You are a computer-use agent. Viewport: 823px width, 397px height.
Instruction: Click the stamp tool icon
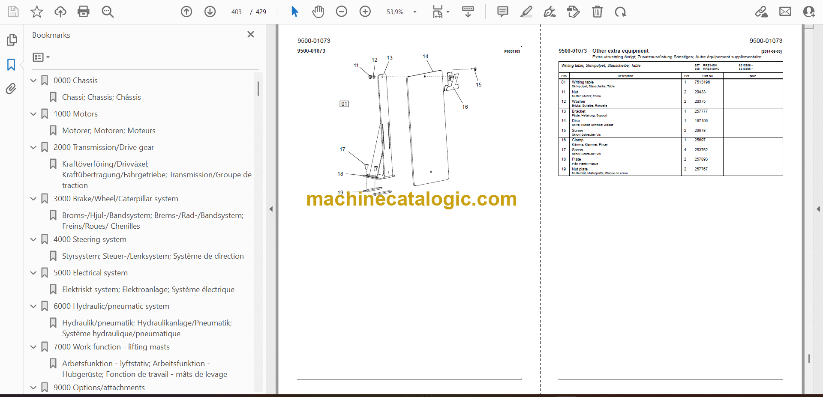(574, 12)
